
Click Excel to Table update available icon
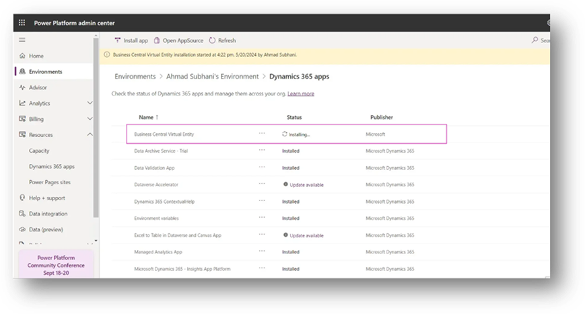tap(285, 235)
